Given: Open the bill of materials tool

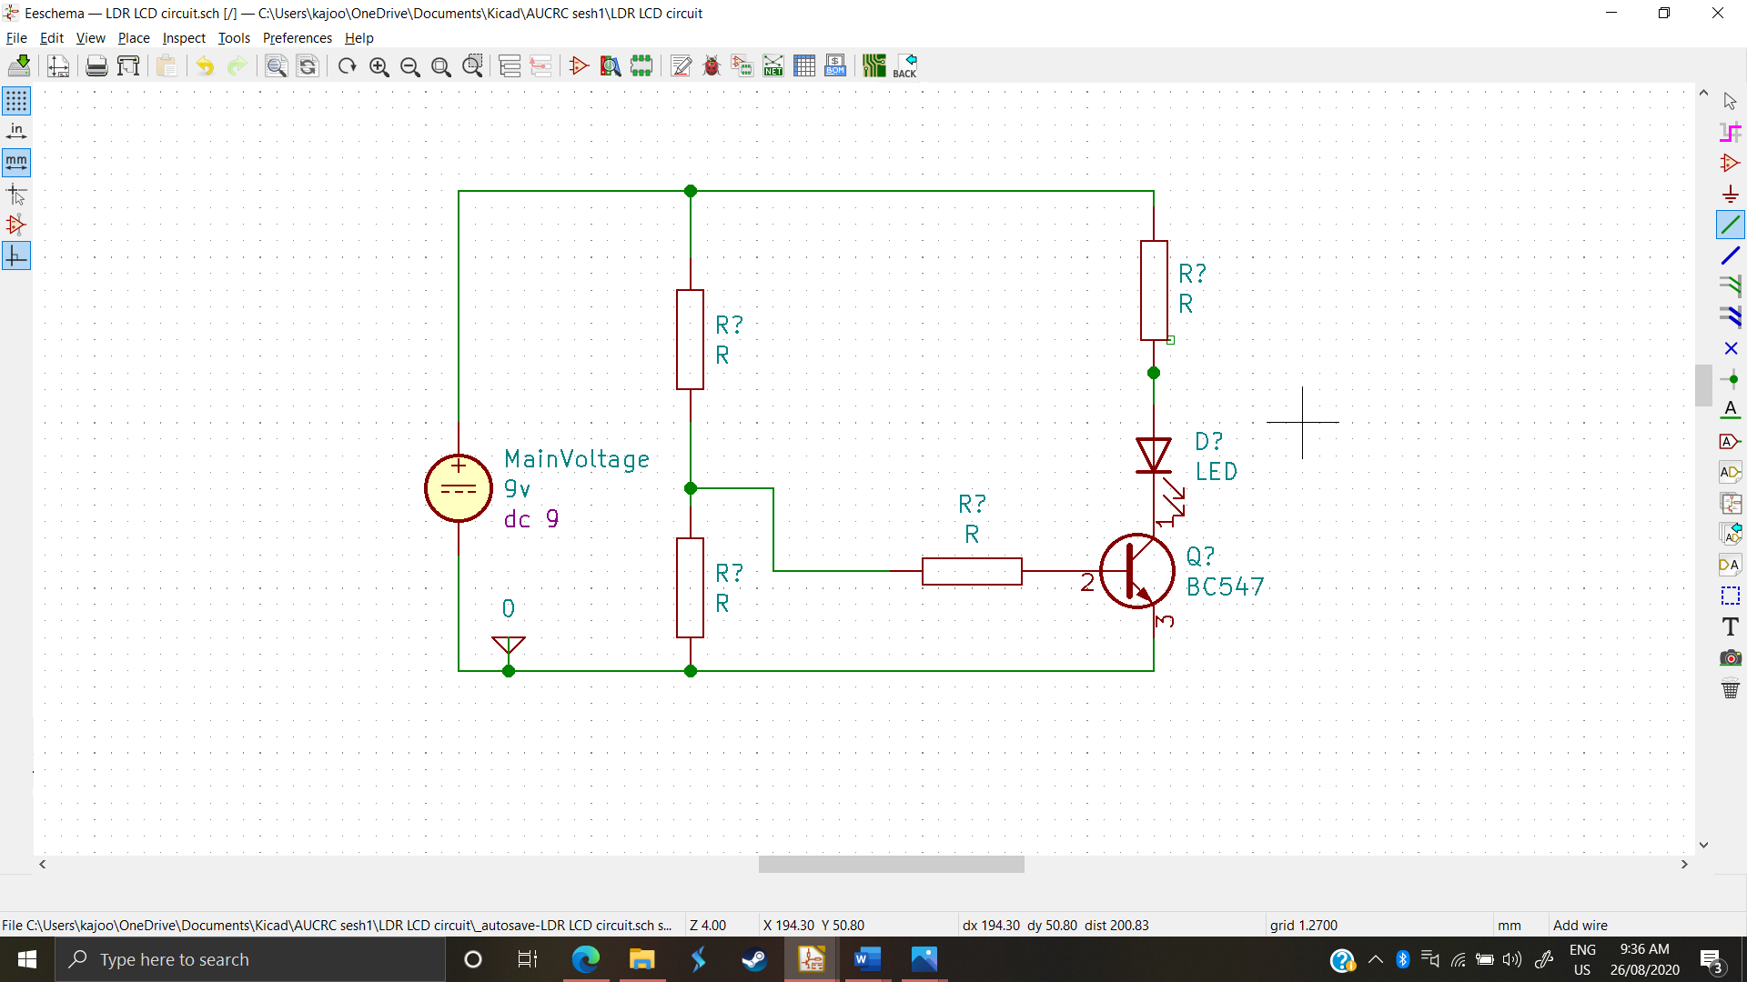Looking at the screenshot, I should (x=834, y=65).
